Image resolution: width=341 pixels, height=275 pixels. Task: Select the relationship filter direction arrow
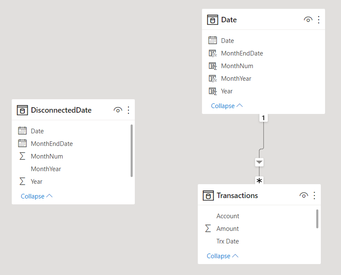[x=259, y=162]
